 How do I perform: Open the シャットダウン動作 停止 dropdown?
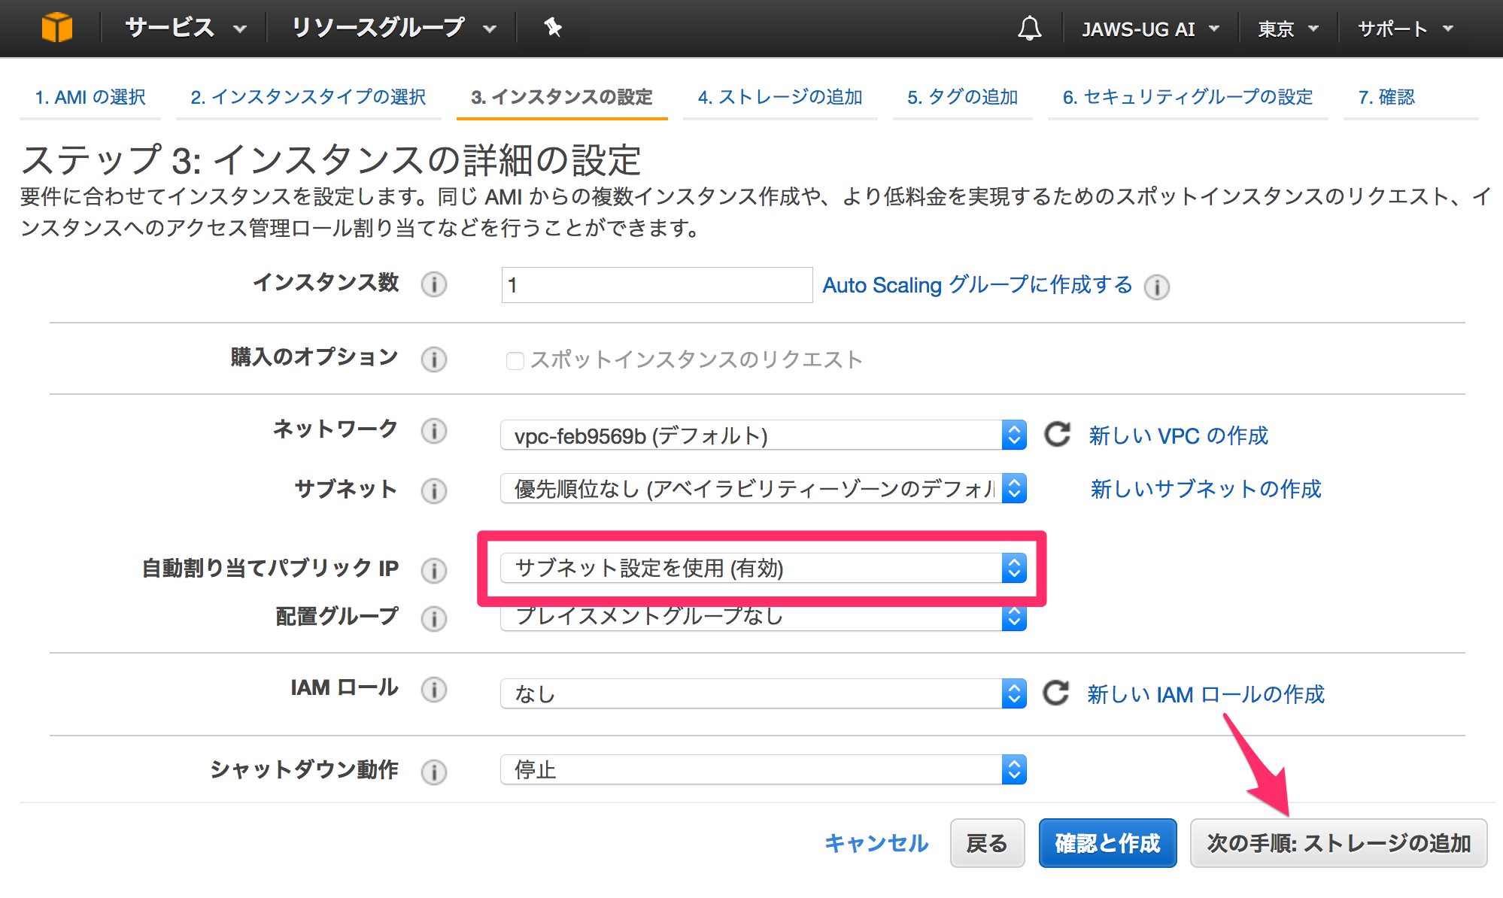[763, 770]
